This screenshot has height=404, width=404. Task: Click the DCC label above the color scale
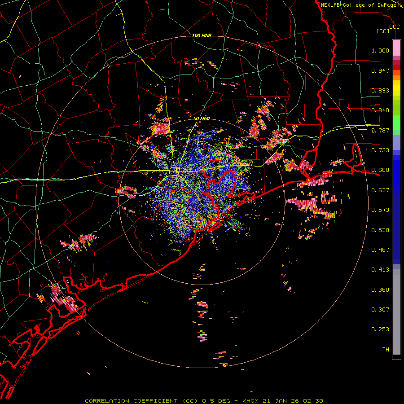pyautogui.click(x=394, y=27)
